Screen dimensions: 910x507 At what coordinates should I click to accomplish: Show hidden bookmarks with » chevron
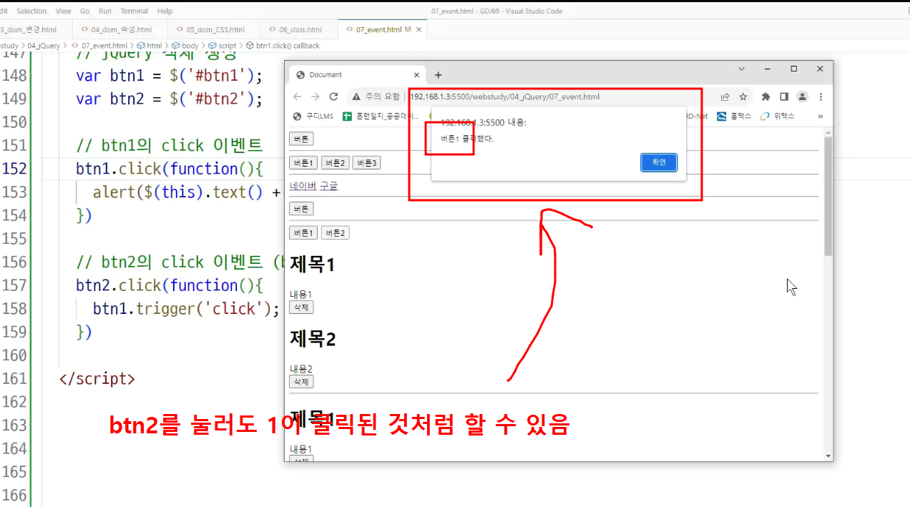pyautogui.click(x=820, y=116)
